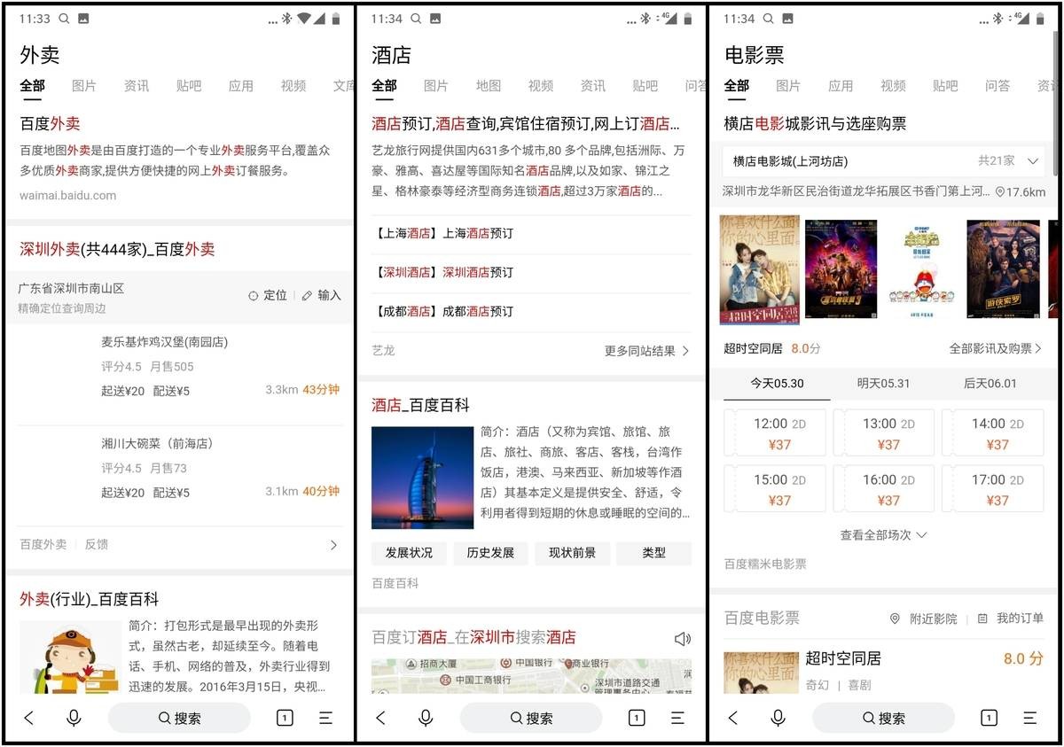Tap 类型 button

(653, 553)
